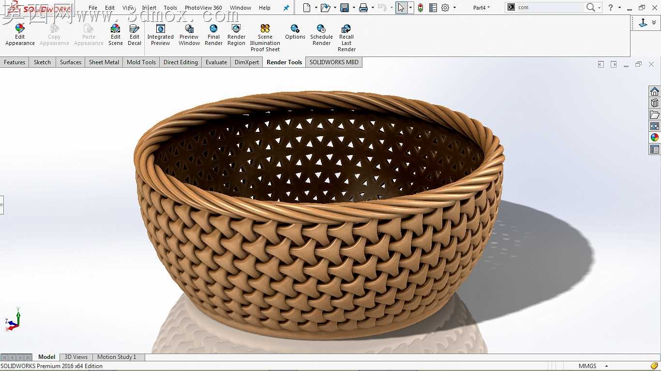Click Recall Last Render
The image size is (661, 371).
tap(346, 38)
